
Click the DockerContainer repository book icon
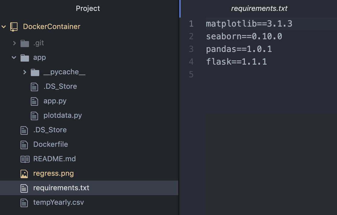click(x=14, y=27)
